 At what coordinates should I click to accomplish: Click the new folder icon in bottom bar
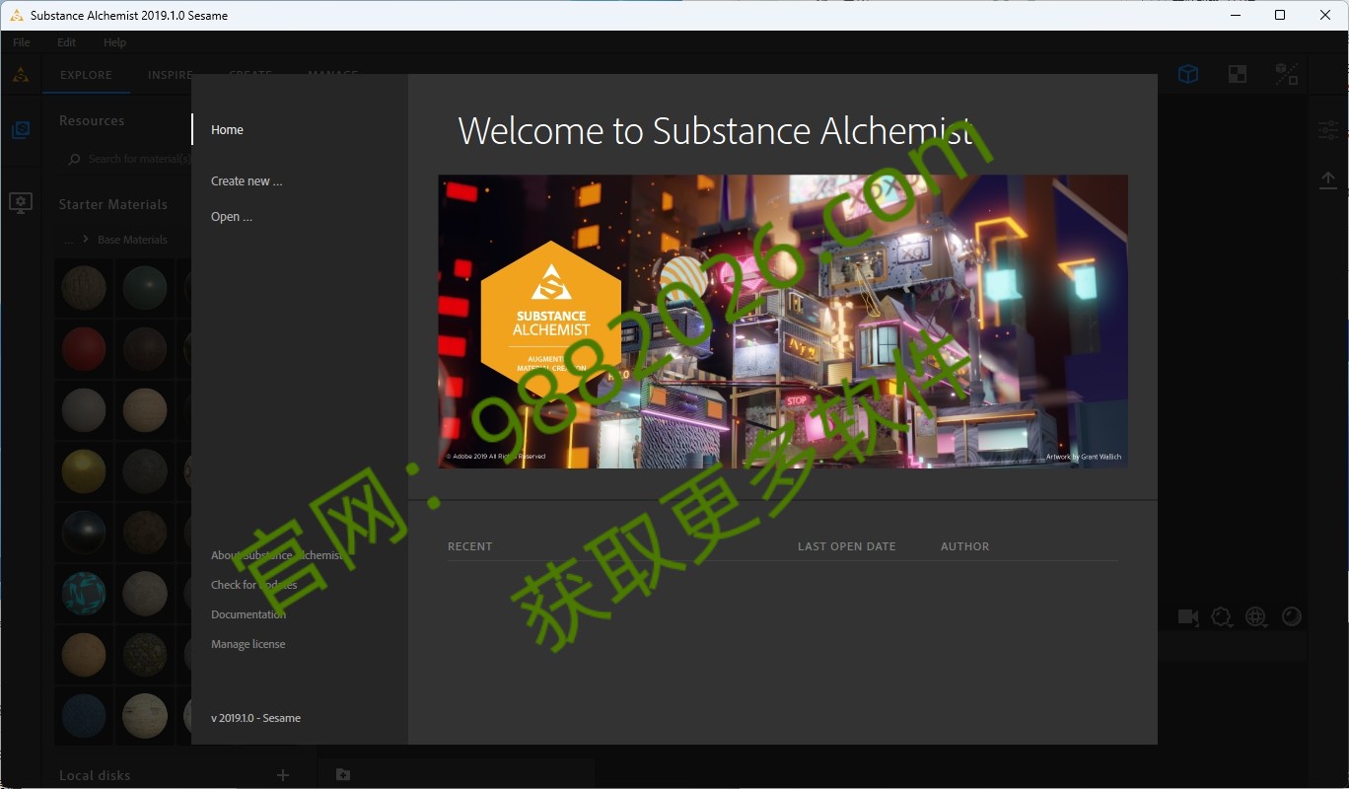coord(342,774)
